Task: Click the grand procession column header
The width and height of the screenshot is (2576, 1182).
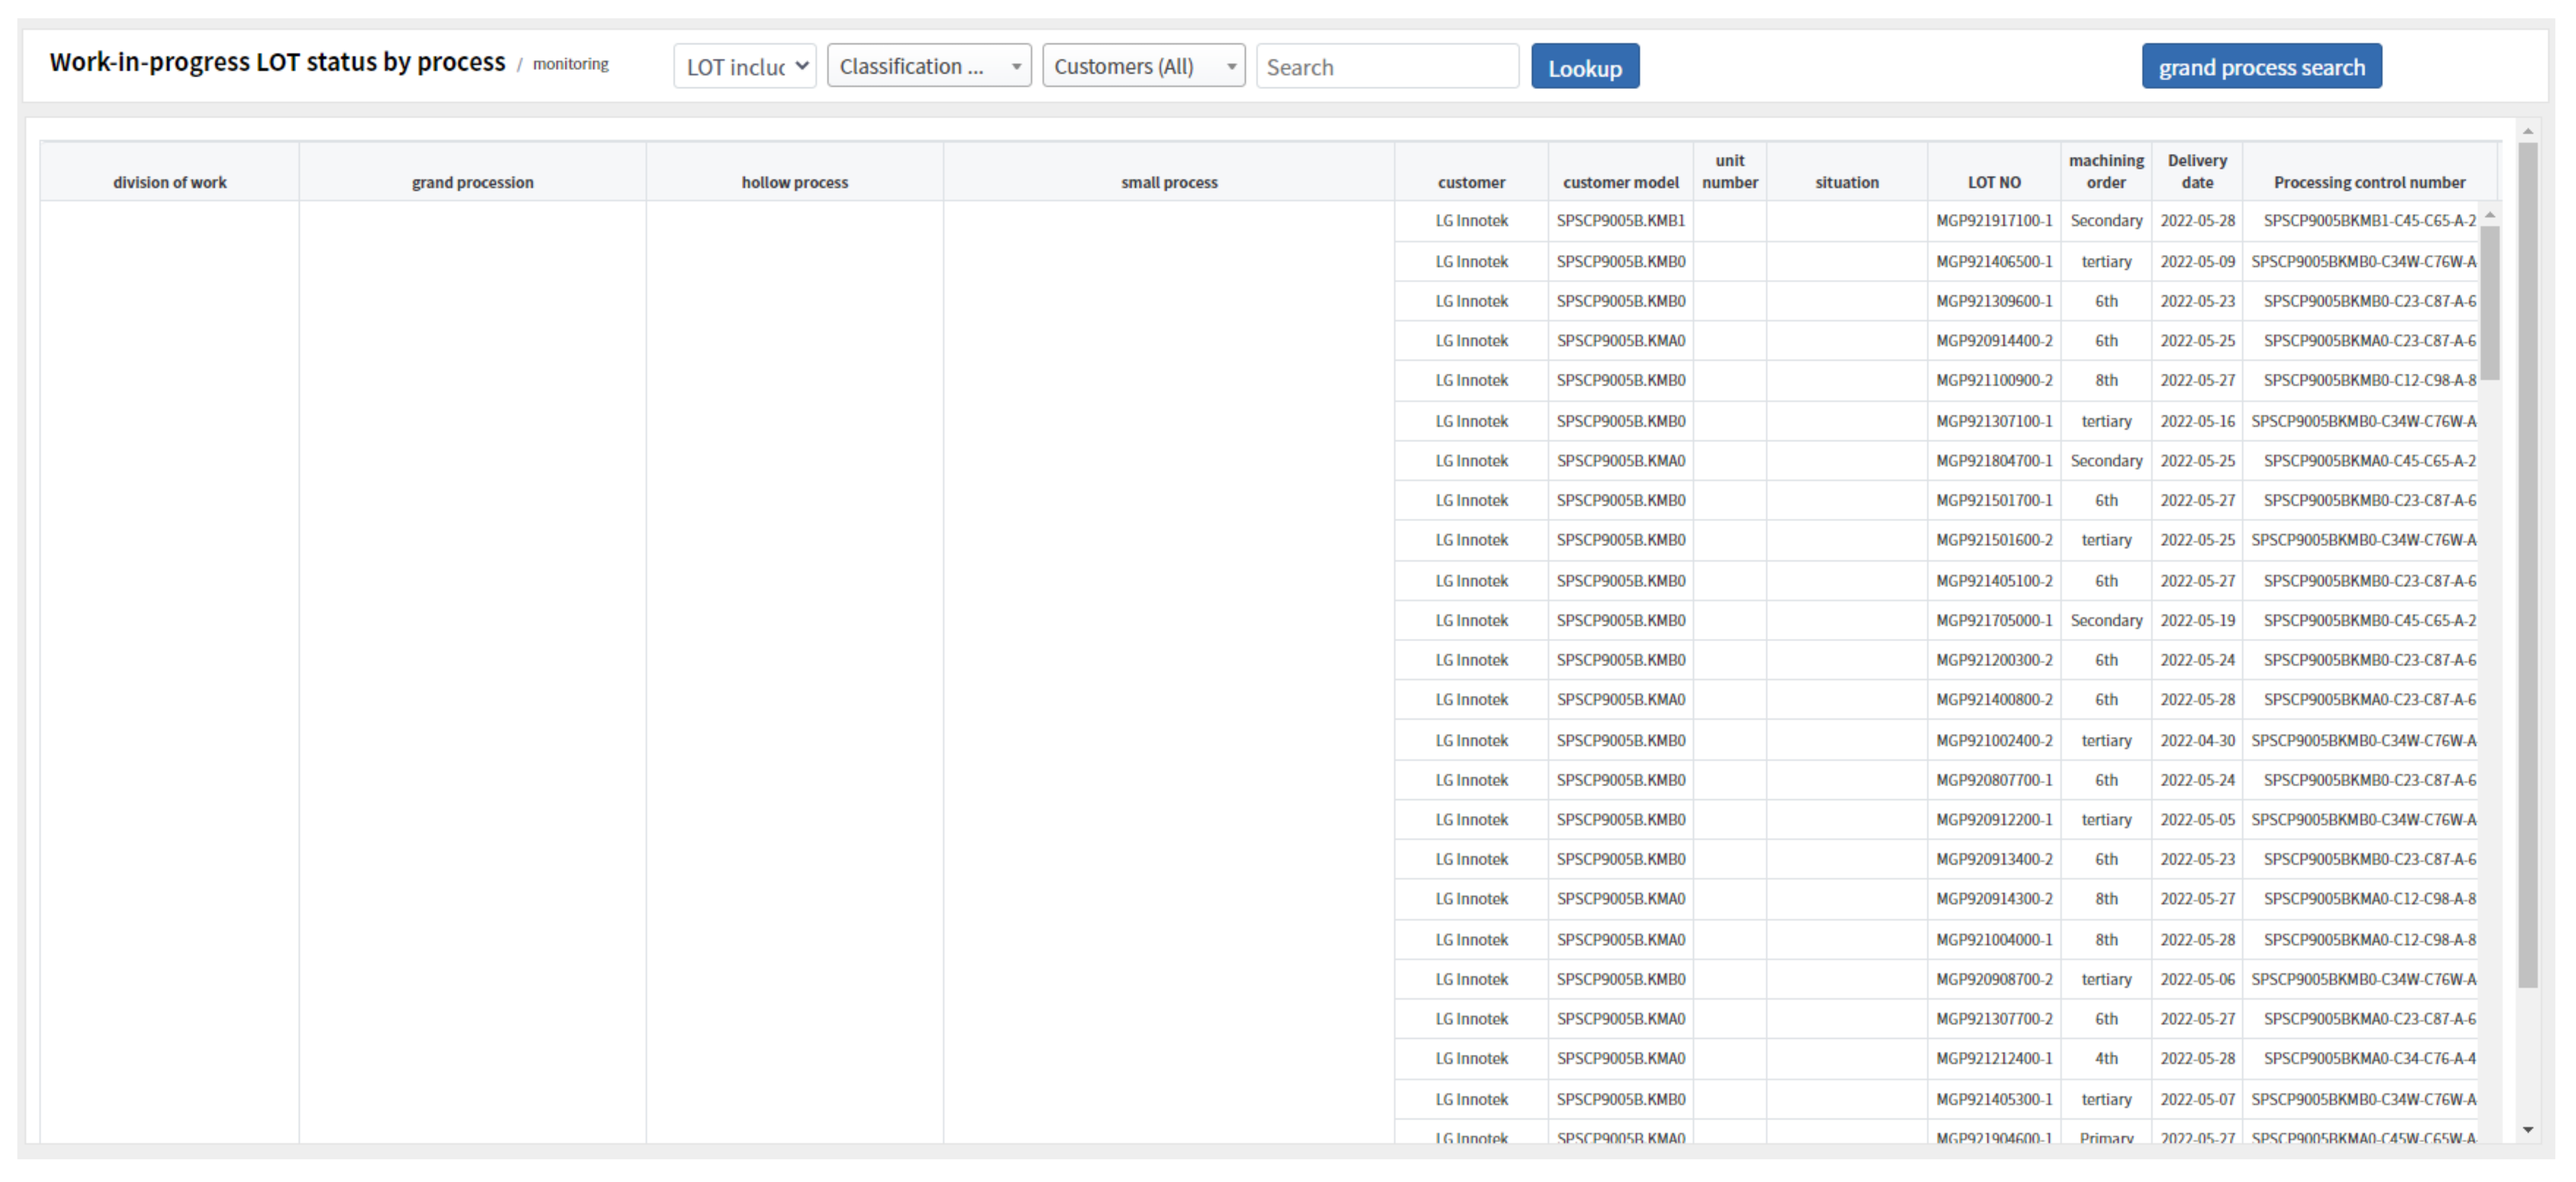Action: [x=472, y=182]
